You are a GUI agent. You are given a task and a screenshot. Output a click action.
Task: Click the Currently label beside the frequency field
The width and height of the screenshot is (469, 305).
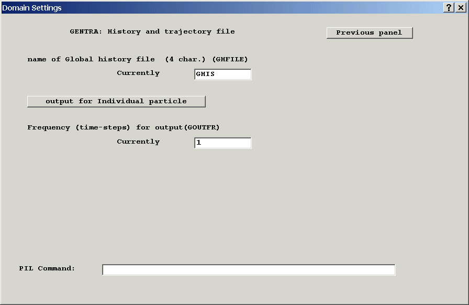(138, 141)
